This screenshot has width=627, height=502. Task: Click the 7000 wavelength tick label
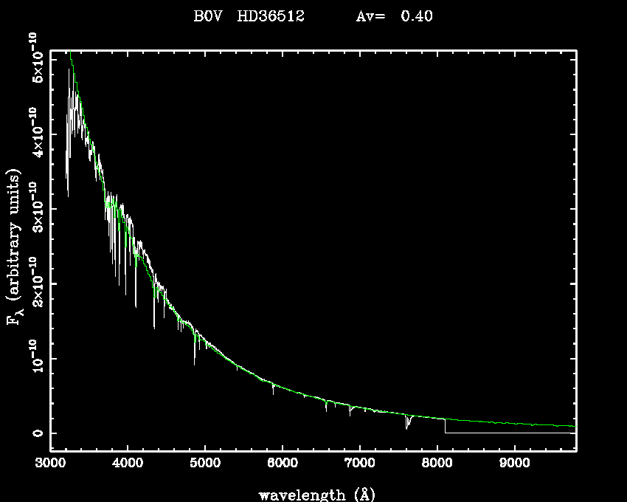[x=359, y=464]
